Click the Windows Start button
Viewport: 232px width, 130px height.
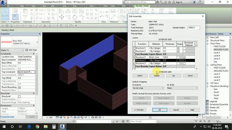click(x=4, y=127)
